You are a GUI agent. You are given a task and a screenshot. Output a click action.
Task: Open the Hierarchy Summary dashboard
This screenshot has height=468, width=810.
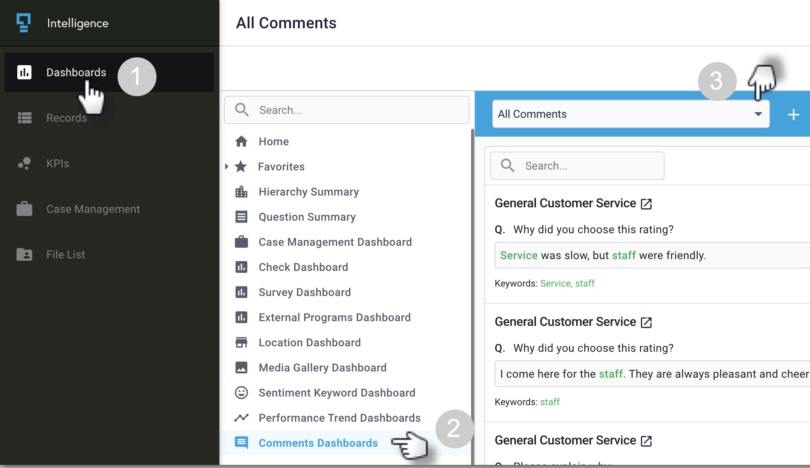coord(308,192)
